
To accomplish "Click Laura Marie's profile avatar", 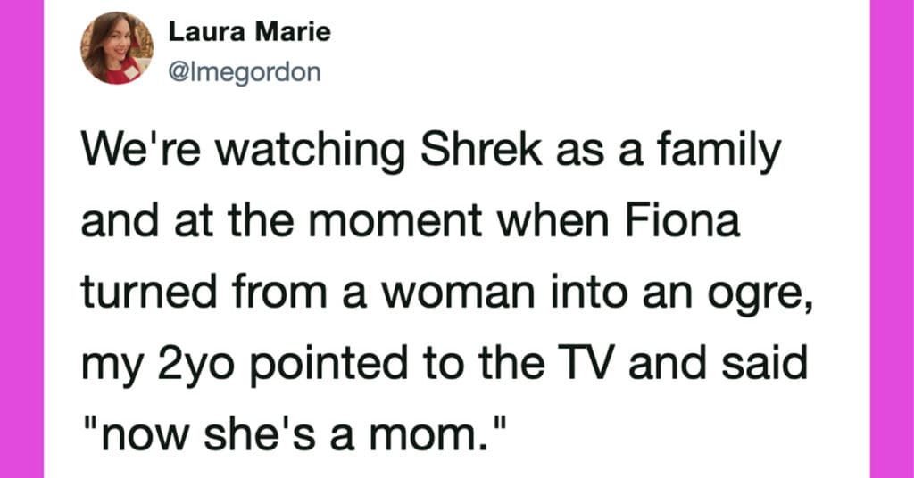I will (x=117, y=48).
